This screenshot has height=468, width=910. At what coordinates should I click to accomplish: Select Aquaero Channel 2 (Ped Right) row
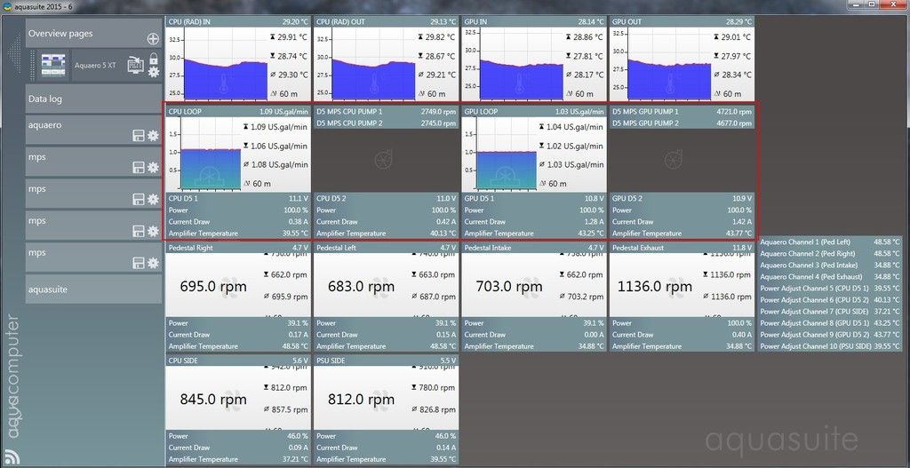[830, 253]
